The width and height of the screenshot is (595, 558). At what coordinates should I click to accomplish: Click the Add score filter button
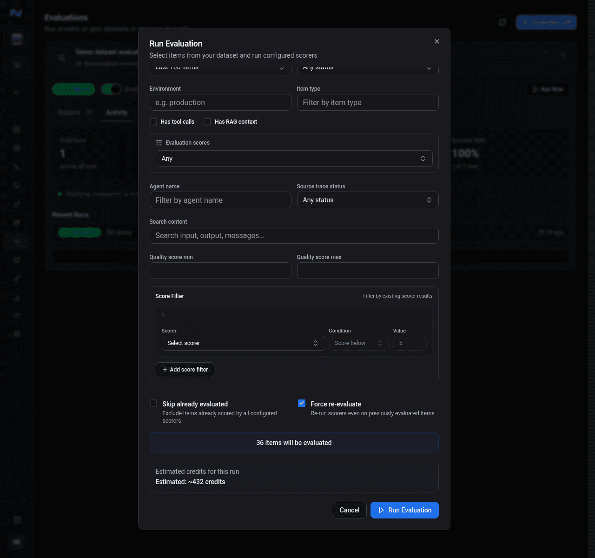click(185, 370)
